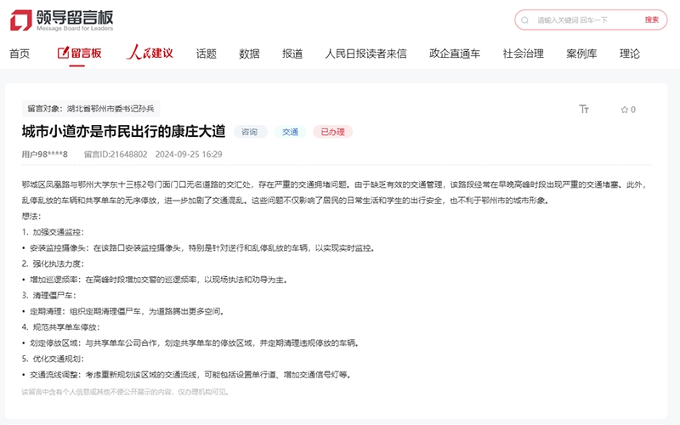680x425 pixels.
Task: Click the red 搜索 button
Action: point(651,20)
